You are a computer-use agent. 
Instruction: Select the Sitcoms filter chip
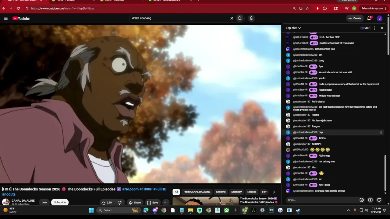point(221,192)
